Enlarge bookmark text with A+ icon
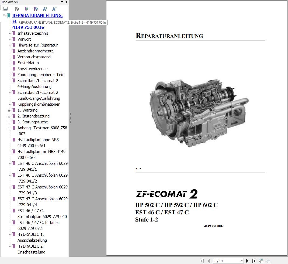288x264 pixels. coord(45,9)
